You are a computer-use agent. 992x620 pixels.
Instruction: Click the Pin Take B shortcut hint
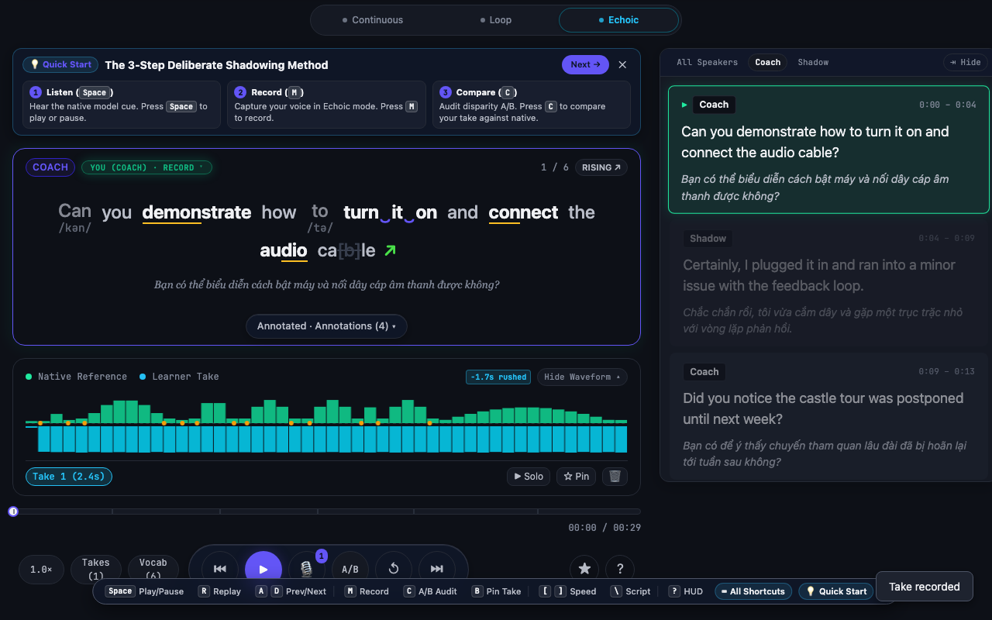click(496, 591)
